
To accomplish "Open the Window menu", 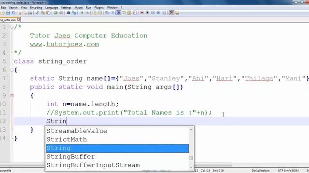I will click(112, 8).
